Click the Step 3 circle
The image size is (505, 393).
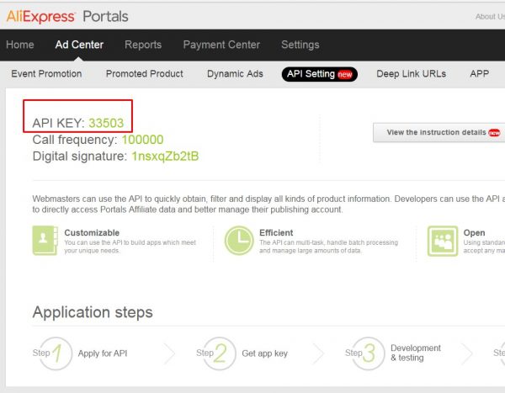368,353
